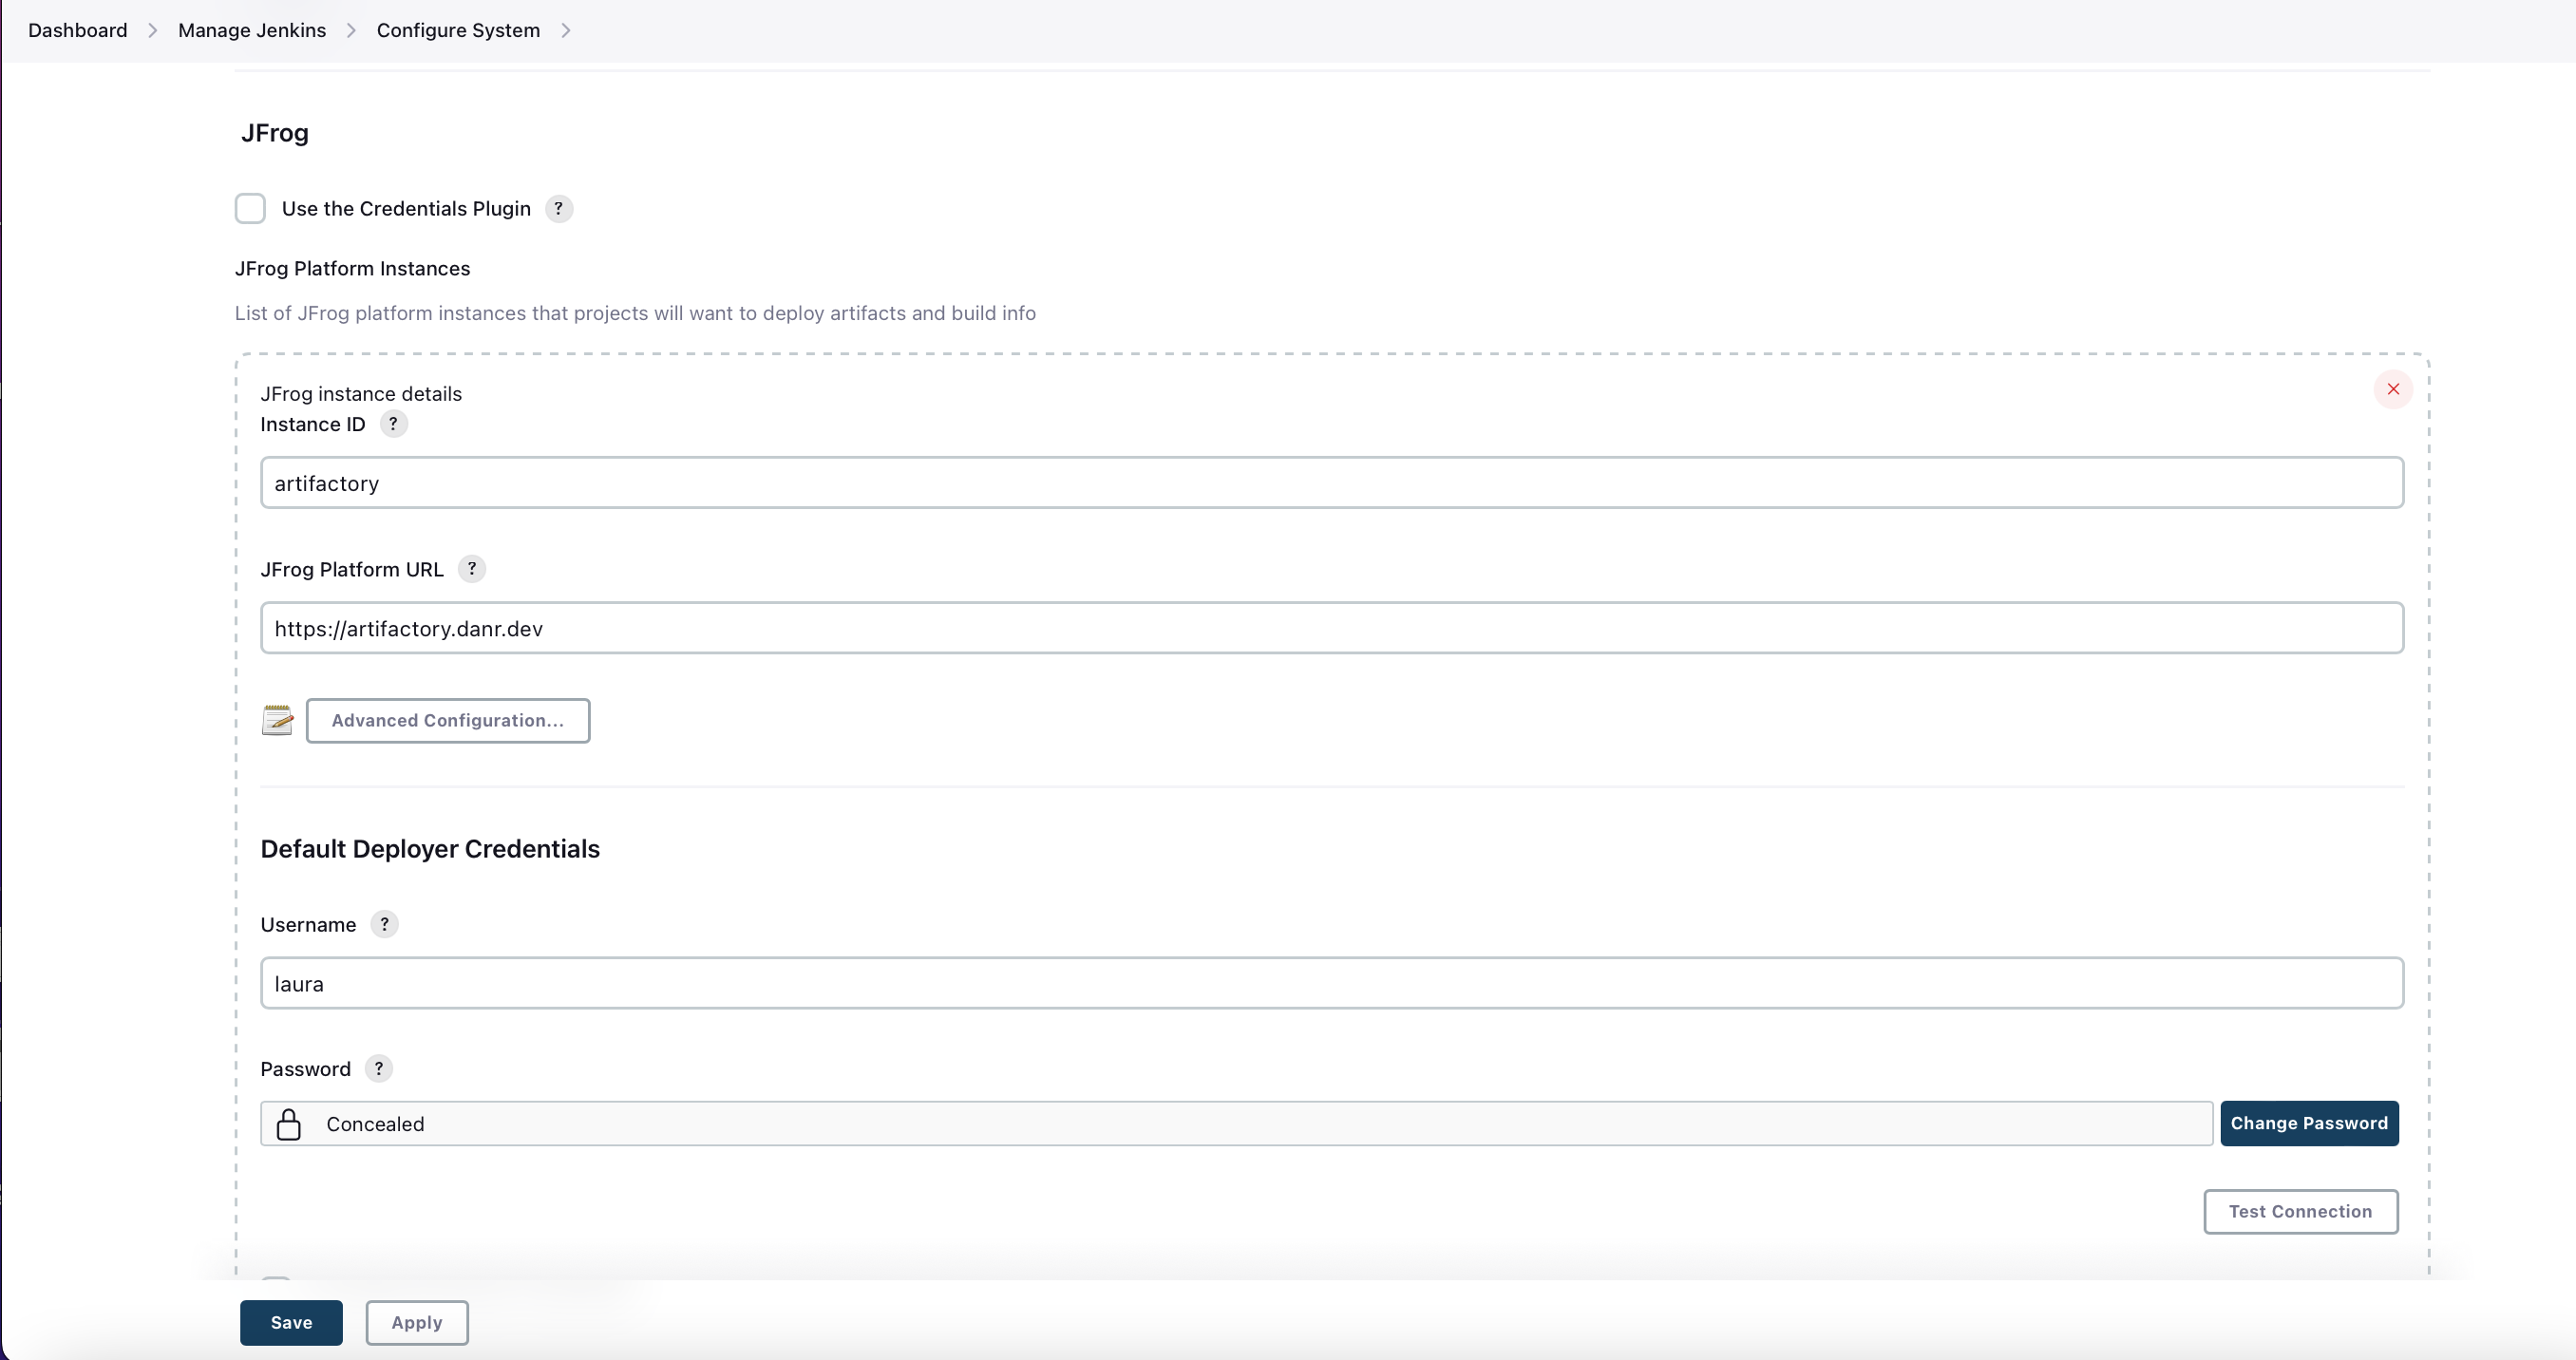Show help for the Password field
This screenshot has height=1360, width=2576.
click(378, 1069)
